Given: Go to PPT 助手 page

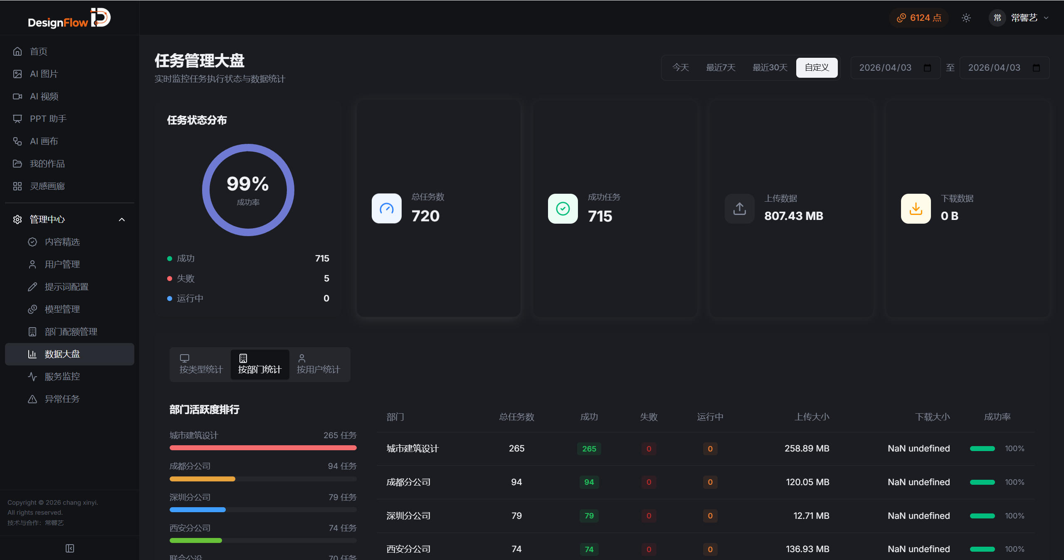Looking at the screenshot, I should click(x=48, y=119).
